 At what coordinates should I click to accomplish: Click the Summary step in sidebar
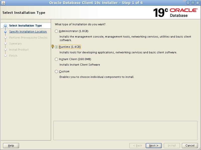pos(15,44)
